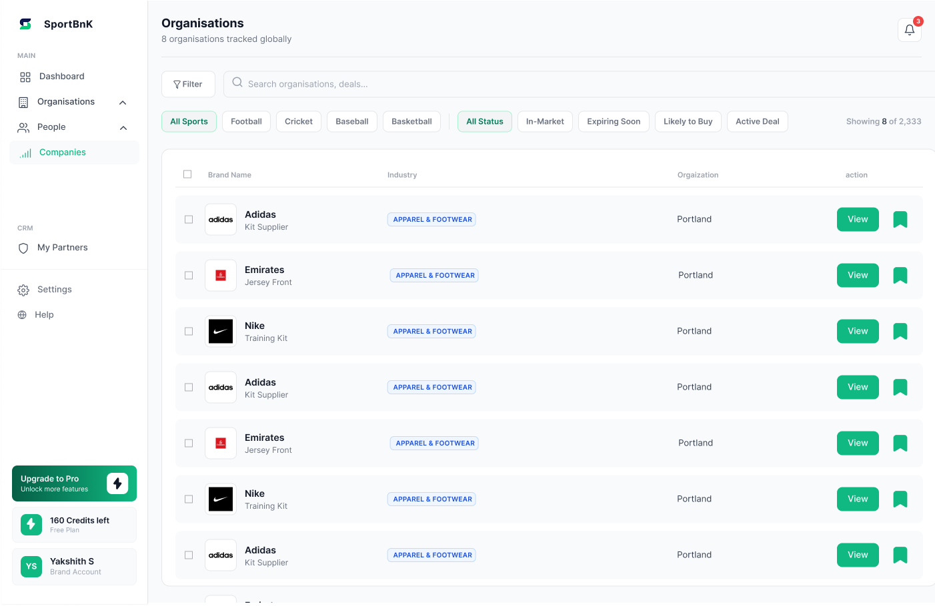View the third Adidas organisation
This screenshot has width=935, height=606.
pos(858,555)
